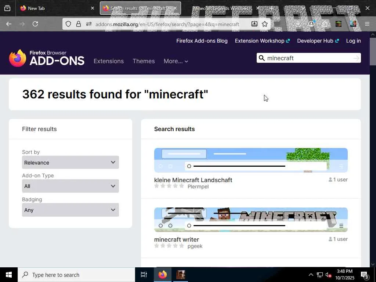Click the page vertical scrollbar thumb
376x282 pixels.
tap(373, 51)
